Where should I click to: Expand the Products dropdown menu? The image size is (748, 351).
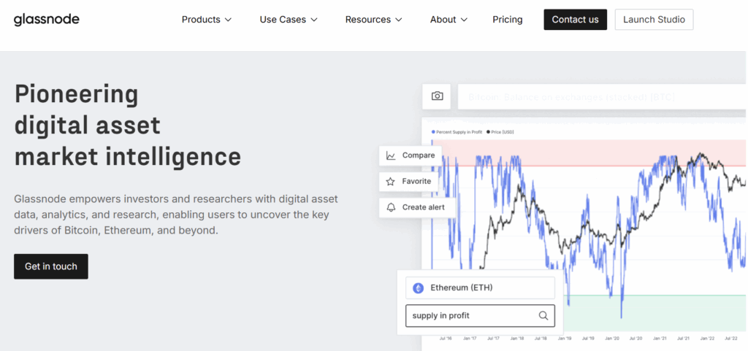[207, 20]
